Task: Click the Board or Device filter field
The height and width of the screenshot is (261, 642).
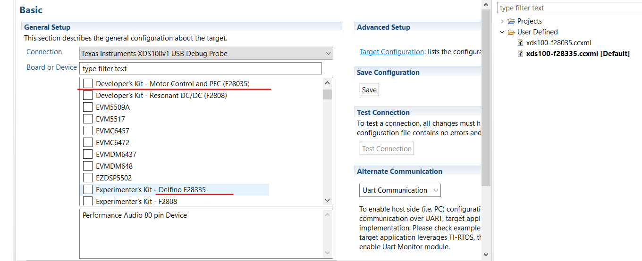Action: pos(200,69)
